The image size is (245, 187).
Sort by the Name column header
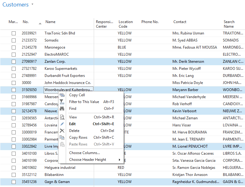tap(50, 22)
